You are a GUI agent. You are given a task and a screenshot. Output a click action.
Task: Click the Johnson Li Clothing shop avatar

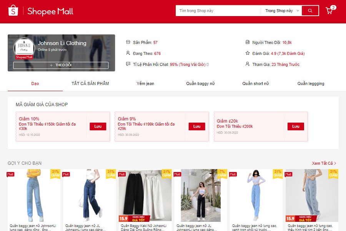click(24, 48)
